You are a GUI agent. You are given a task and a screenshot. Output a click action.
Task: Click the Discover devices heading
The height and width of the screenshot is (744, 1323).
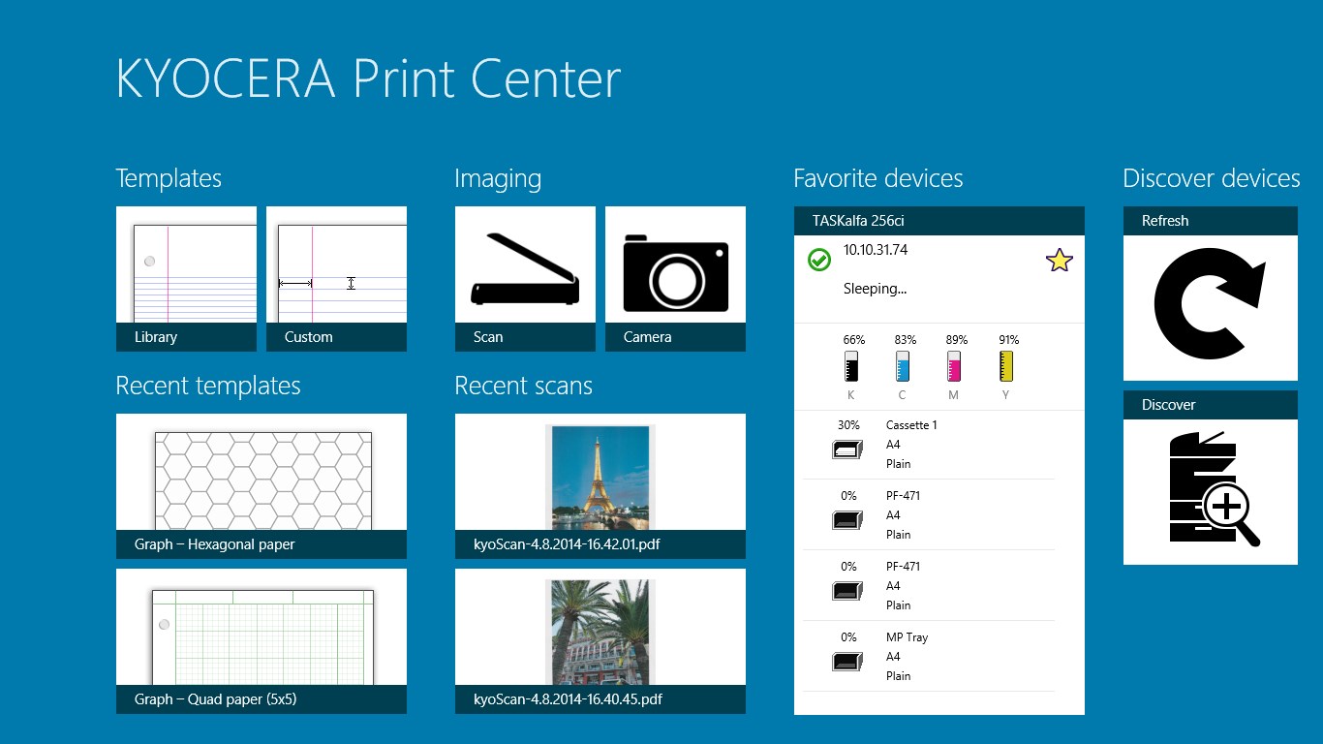pyautogui.click(x=1212, y=178)
